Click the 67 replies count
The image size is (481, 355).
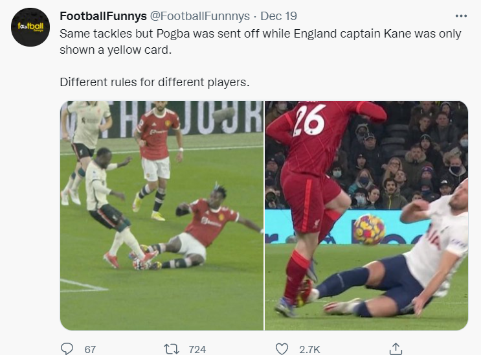[x=90, y=349]
